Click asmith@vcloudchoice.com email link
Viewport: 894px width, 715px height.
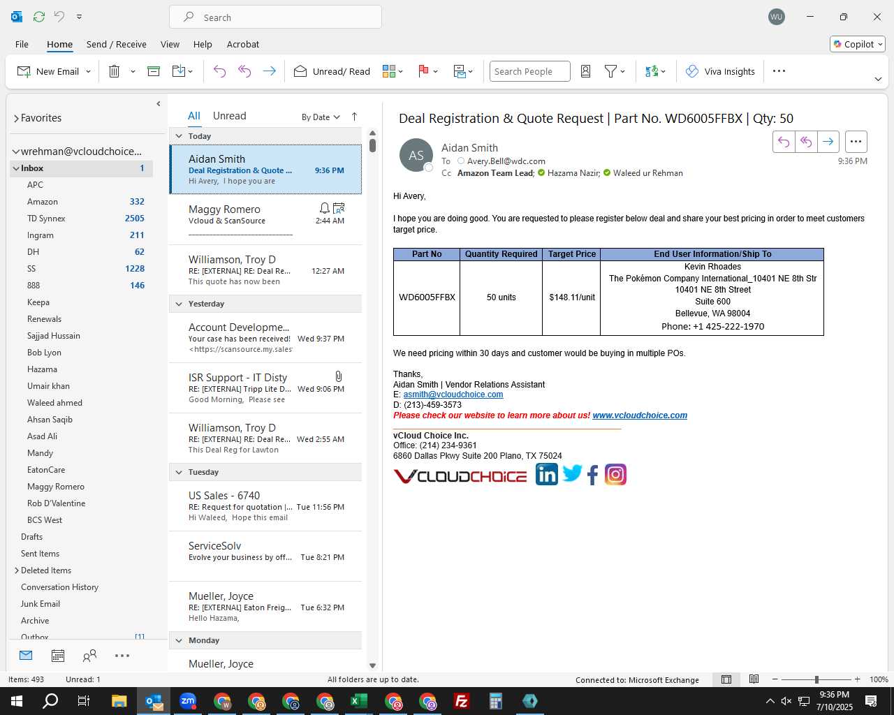click(x=453, y=395)
